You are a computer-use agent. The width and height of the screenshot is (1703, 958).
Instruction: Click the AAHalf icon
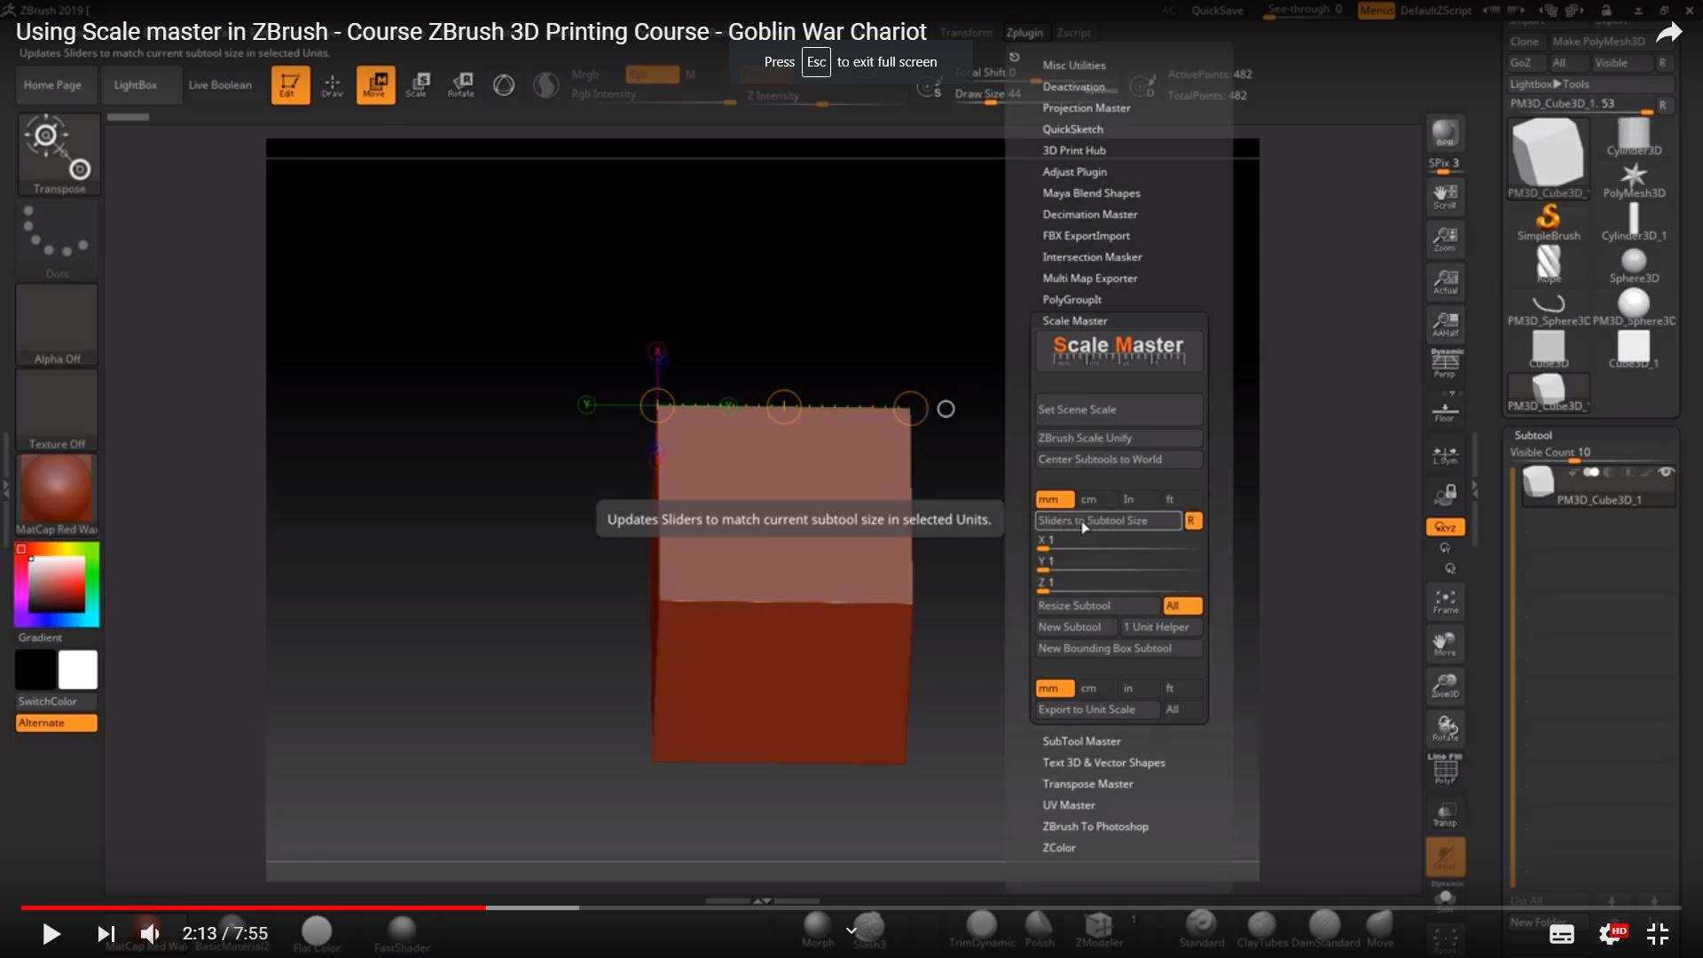pos(1445,325)
